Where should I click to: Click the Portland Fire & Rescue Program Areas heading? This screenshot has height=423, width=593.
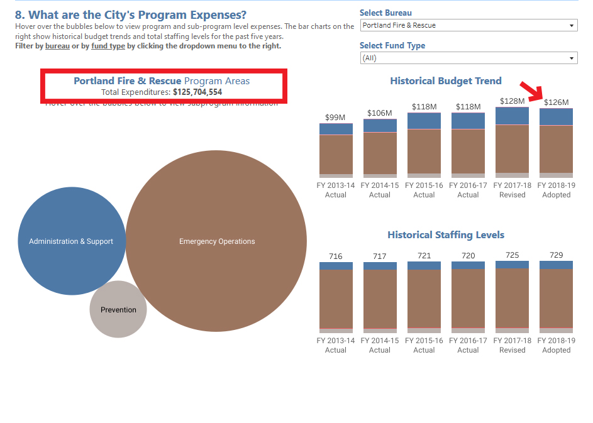pyautogui.click(x=162, y=81)
